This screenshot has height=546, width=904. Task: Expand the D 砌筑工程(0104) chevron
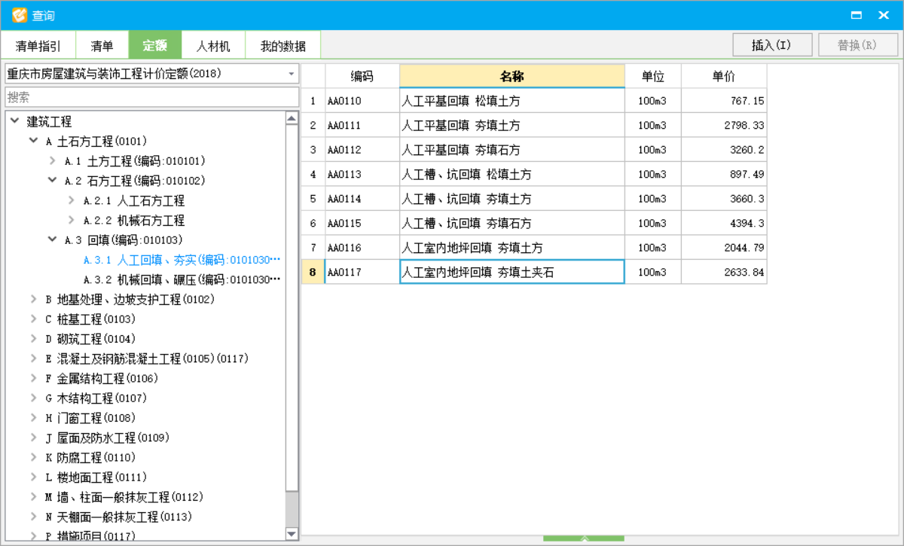point(33,339)
